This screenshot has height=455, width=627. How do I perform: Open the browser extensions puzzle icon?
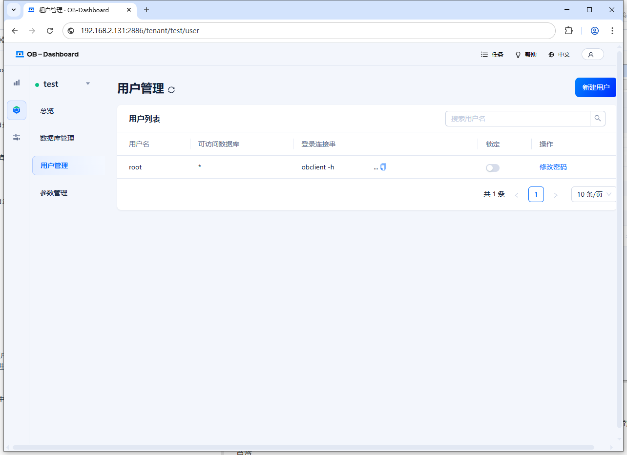[x=568, y=31]
